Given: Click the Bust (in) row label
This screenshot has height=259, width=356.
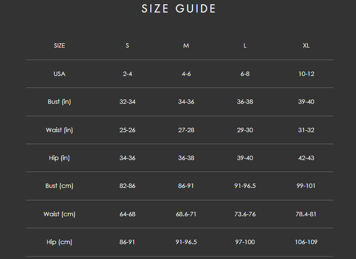Looking at the screenshot, I should click(60, 102).
